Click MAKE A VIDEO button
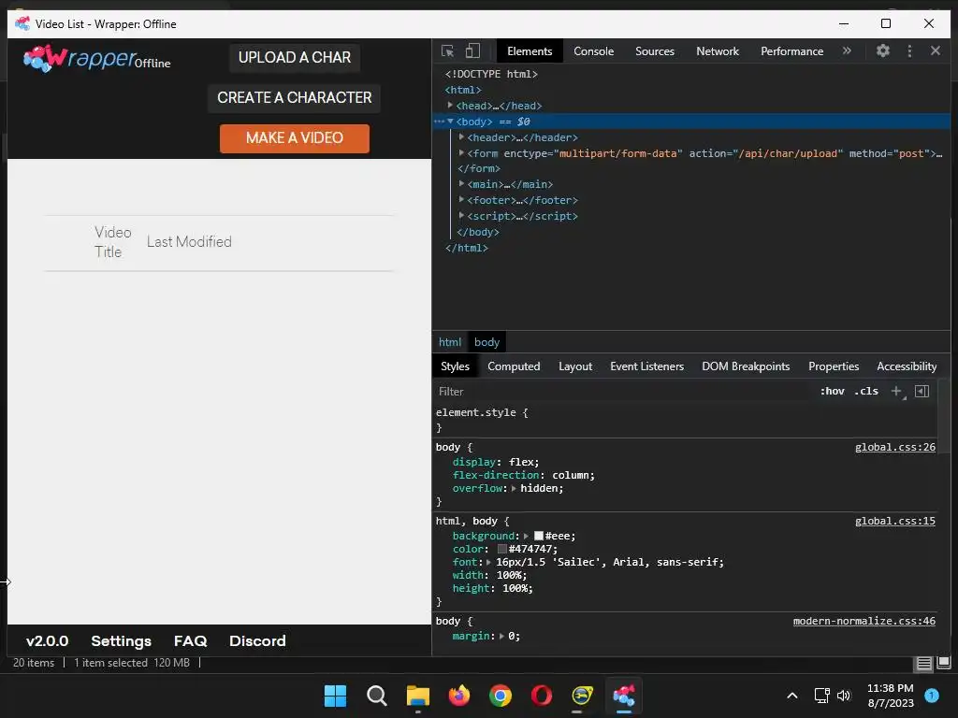The width and height of the screenshot is (958, 718). point(295,138)
